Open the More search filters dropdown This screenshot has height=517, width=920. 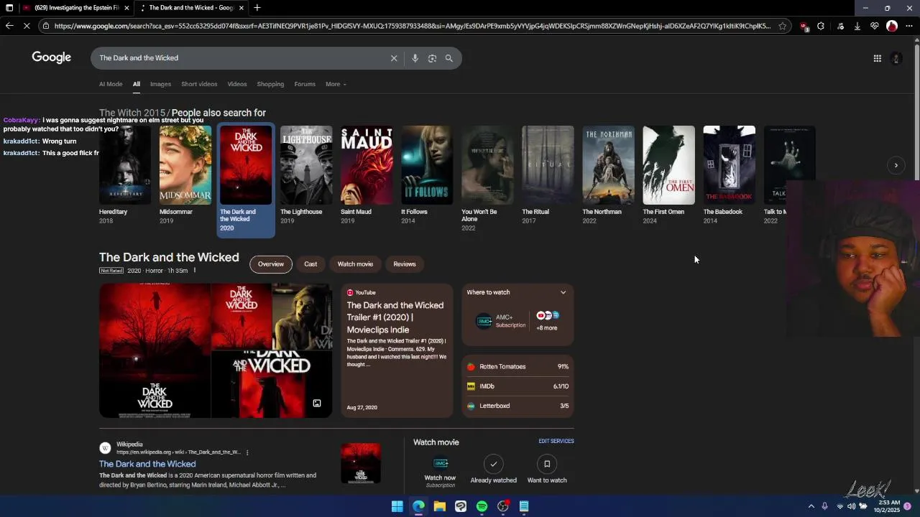336,84
